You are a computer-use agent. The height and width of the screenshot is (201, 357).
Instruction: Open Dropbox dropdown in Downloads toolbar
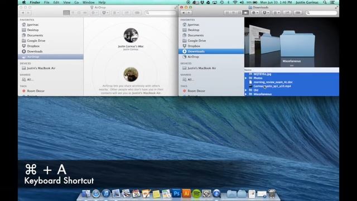tap(266, 13)
